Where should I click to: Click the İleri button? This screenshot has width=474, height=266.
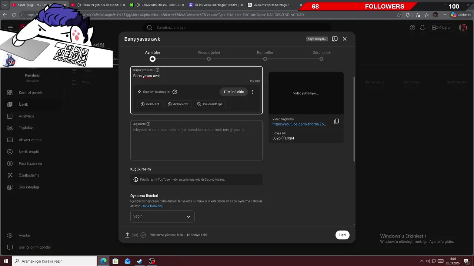(x=343, y=235)
